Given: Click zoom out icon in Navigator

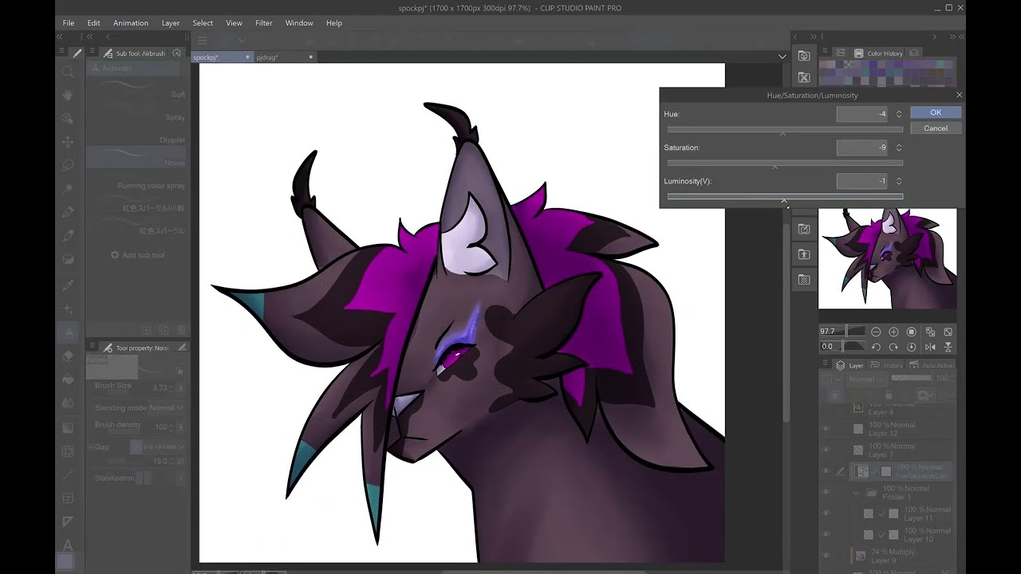Looking at the screenshot, I should [x=876, y=332].
